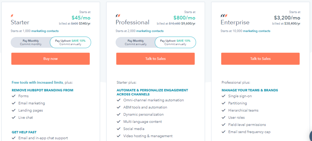Open the Starter marketing contacts link
312x141 pixels.
[x=45, y=31]
